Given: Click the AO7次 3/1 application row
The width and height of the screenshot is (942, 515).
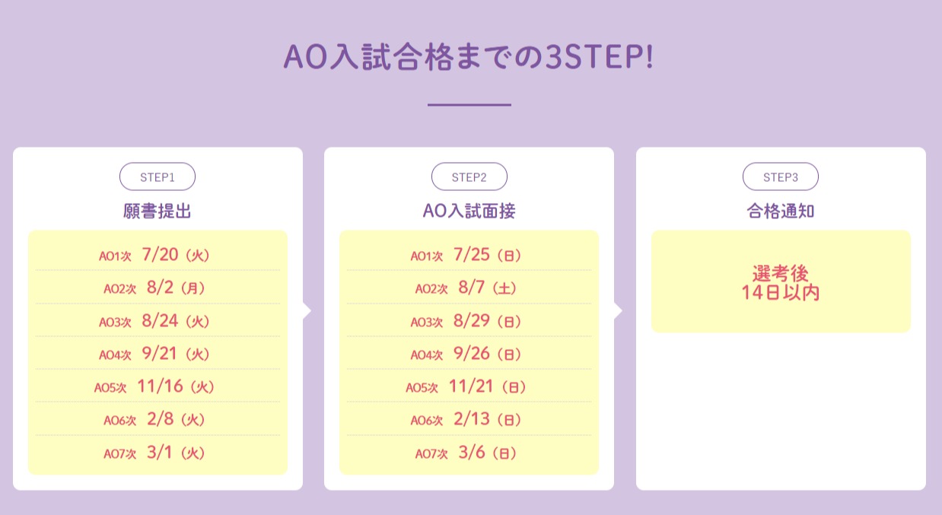Looking at the screenshot, I should click(158, 453).
